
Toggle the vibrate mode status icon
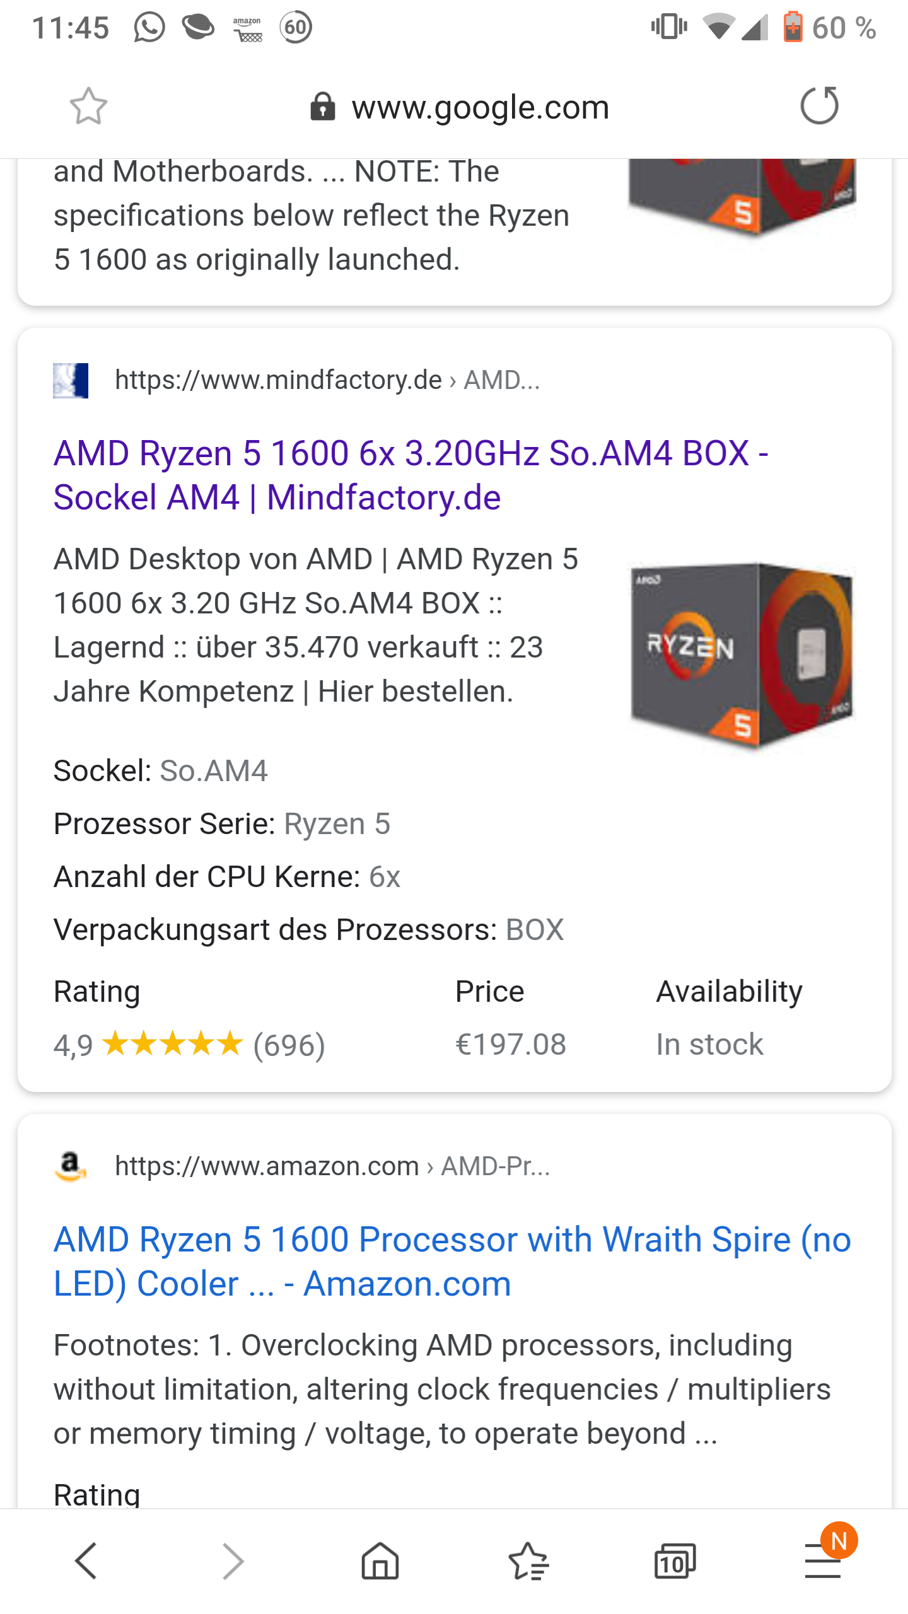[667, 28]
